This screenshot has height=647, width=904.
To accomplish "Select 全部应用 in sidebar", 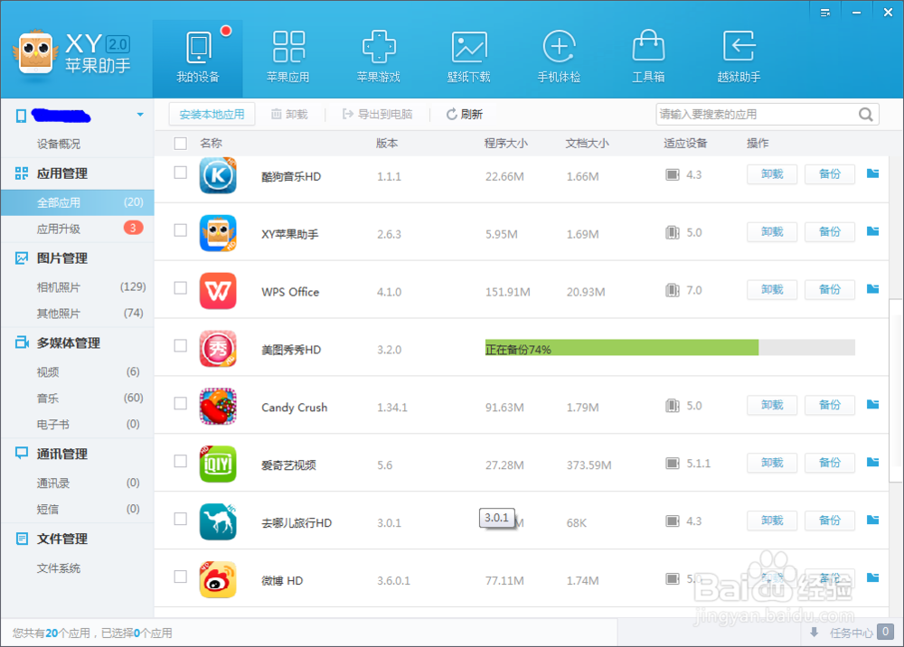I will (77, 202).
